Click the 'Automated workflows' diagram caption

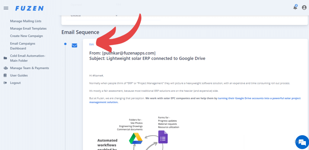point(107,145)
